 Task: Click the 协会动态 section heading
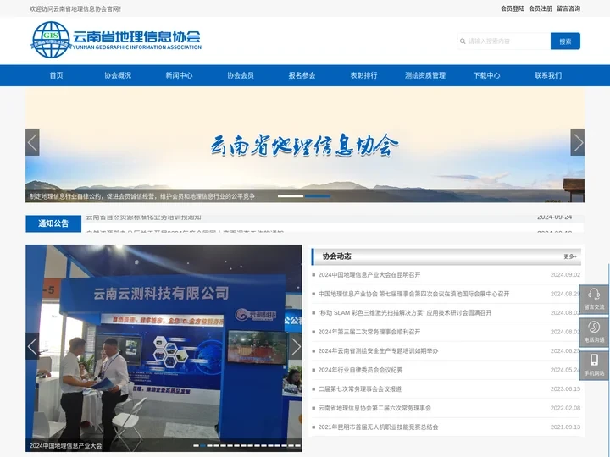pos(337,256)
